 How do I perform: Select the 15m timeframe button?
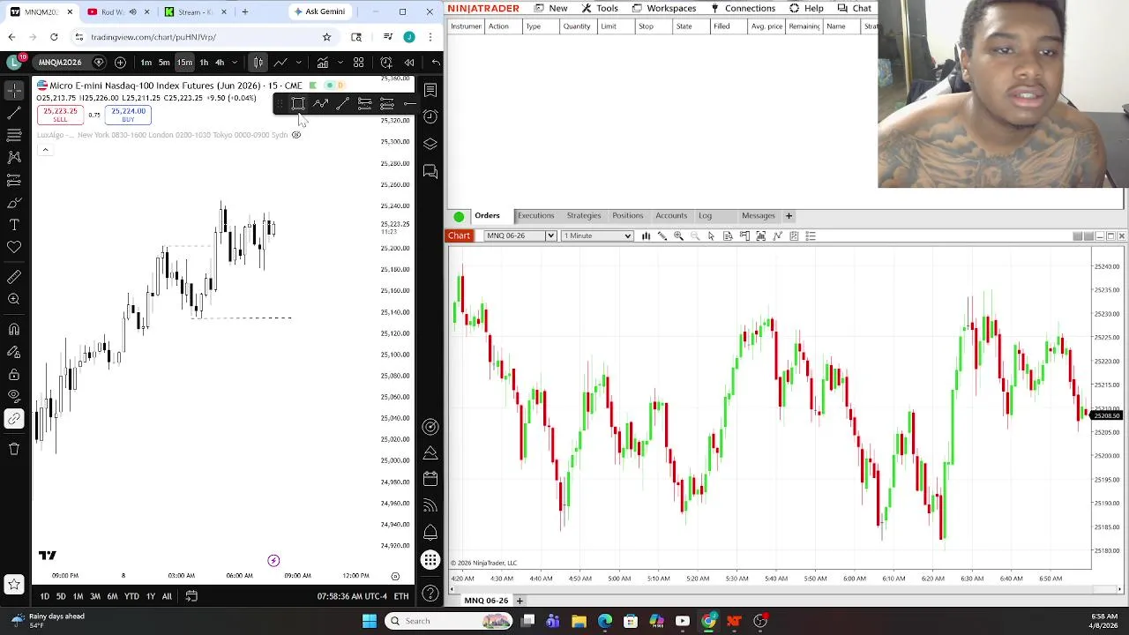(x=184, y=63)
